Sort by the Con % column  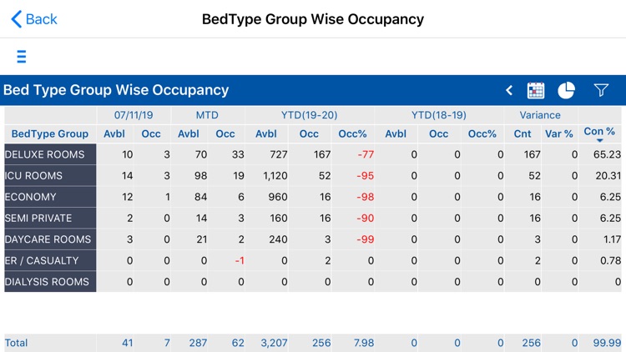599,133
